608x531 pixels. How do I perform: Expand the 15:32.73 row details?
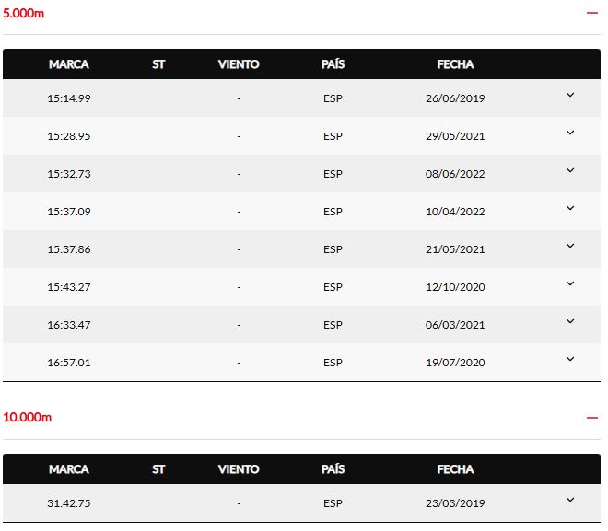569,170
